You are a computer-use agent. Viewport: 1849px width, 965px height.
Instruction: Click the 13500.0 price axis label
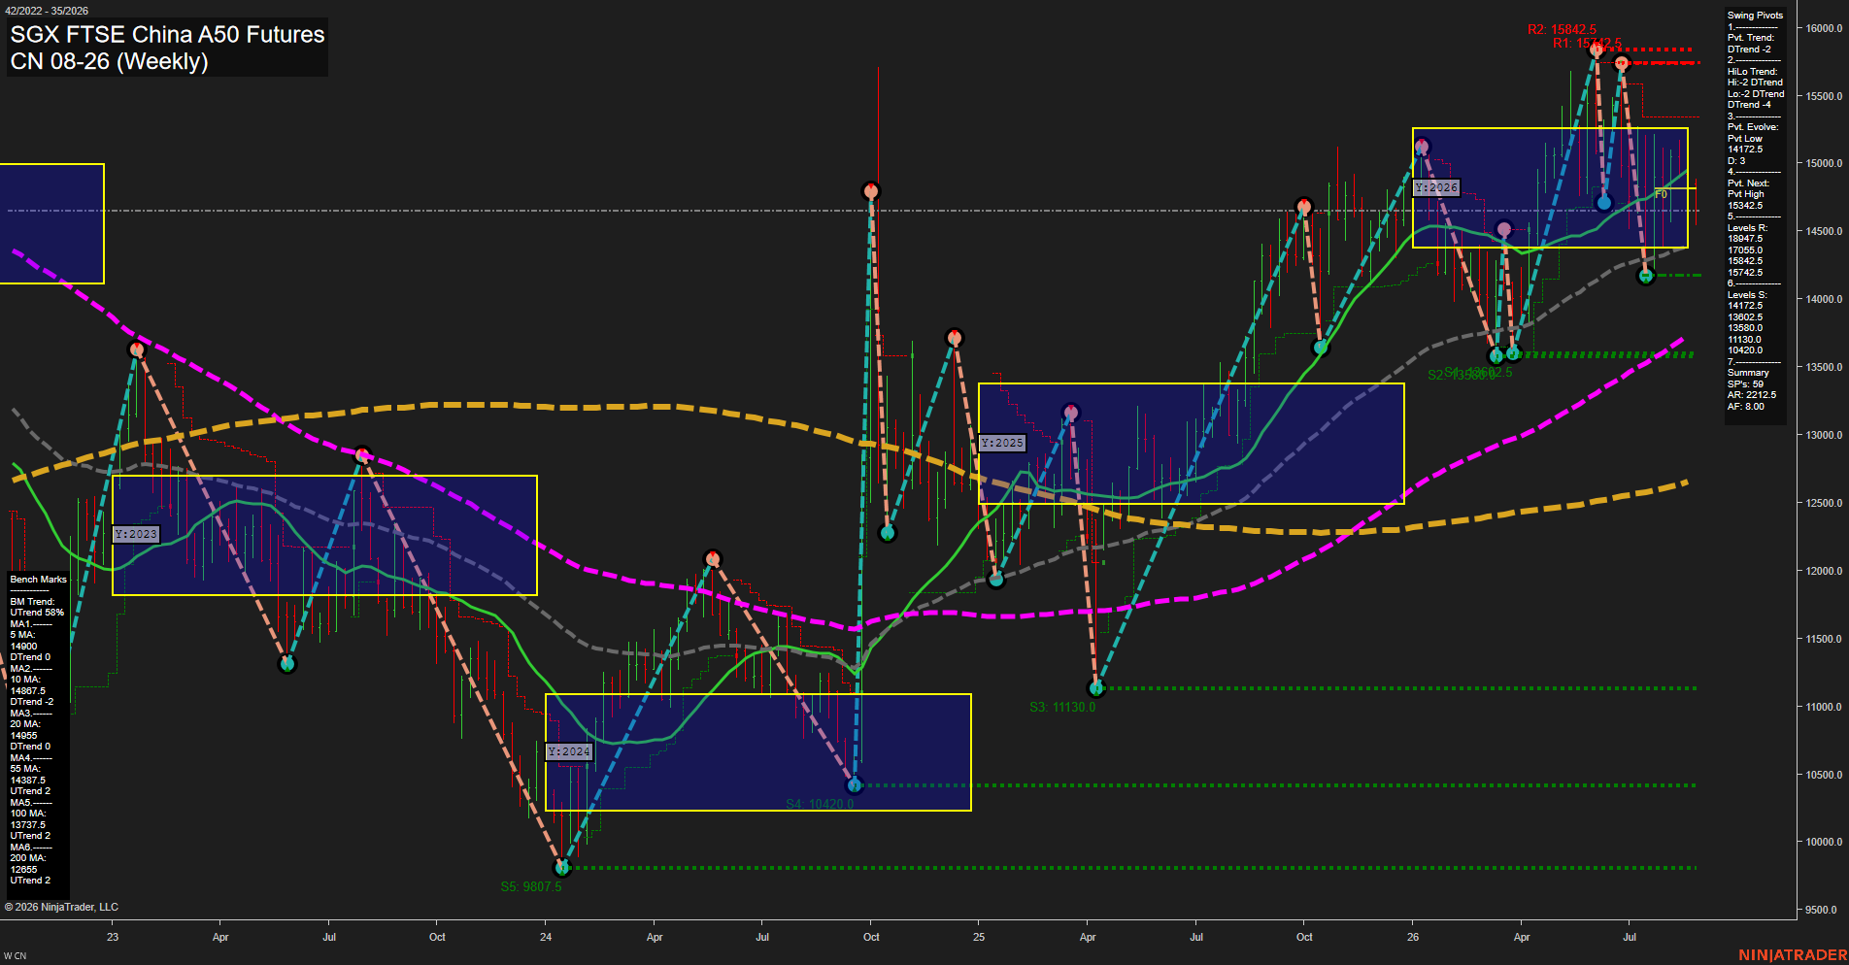click(x=1823, y=367)
